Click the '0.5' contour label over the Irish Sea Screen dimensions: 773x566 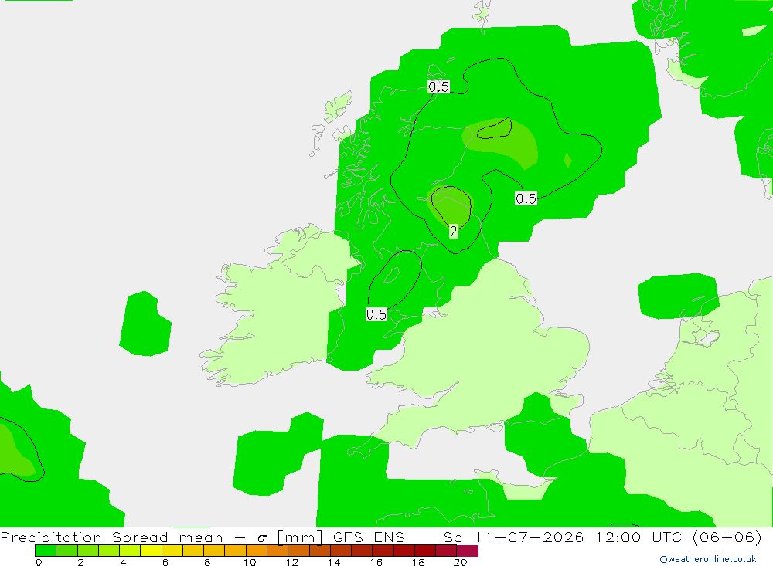coord(376,314)
